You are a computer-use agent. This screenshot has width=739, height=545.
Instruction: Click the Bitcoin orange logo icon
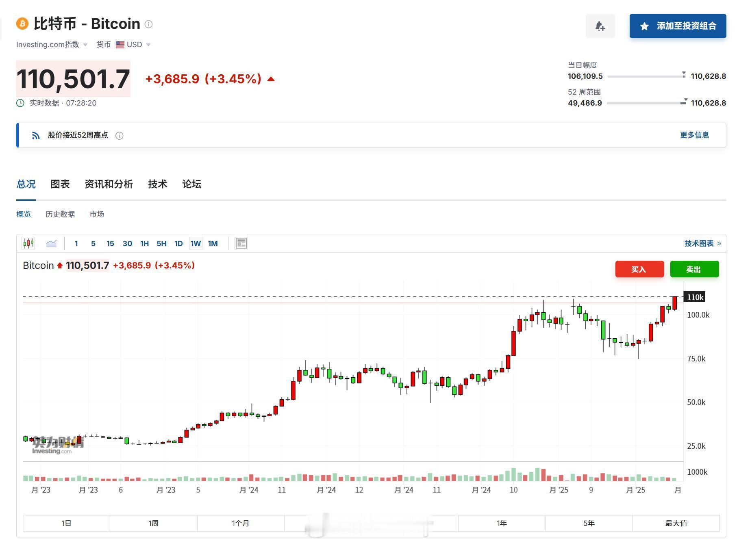[x=22, y=24]
